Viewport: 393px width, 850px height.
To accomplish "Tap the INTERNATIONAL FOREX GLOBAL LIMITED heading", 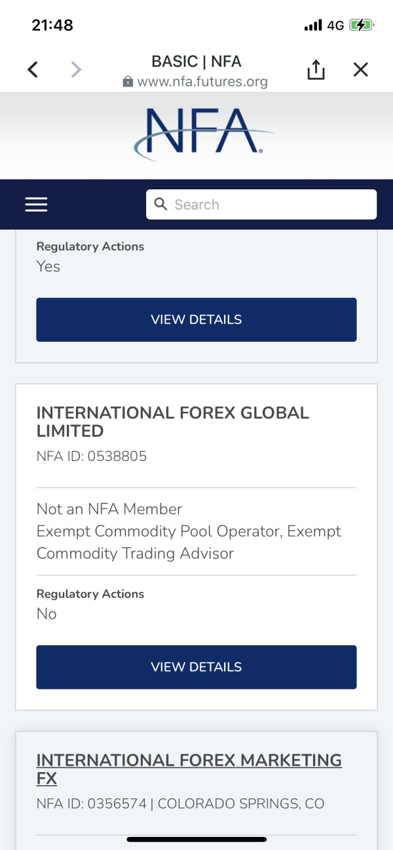I will [172, 422].
